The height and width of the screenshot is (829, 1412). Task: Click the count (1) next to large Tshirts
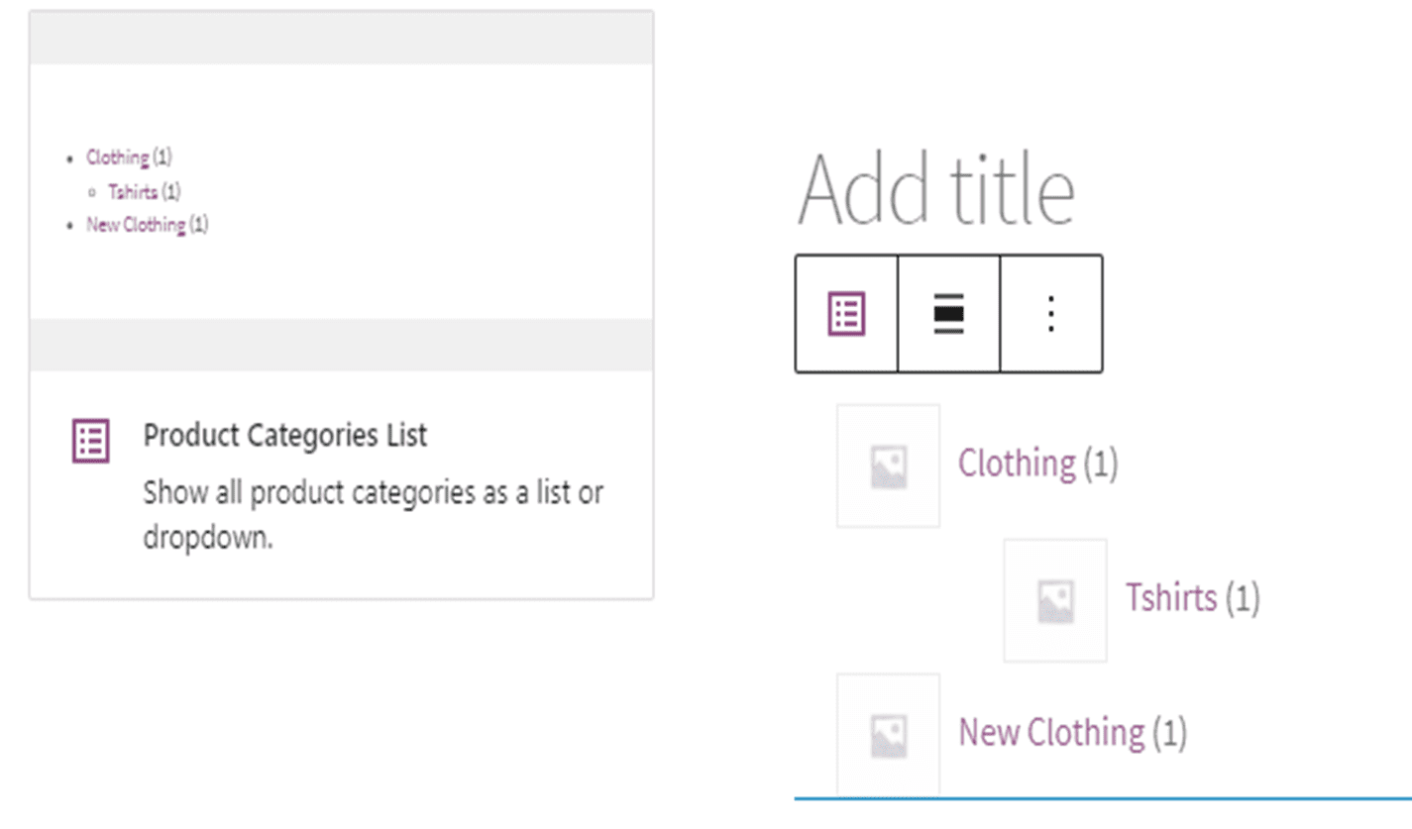(x=1242, y=598)
